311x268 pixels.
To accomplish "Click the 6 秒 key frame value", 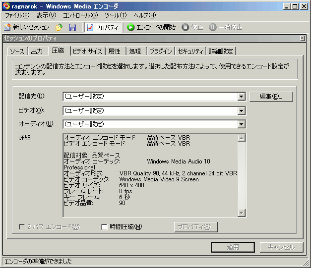I will pos(124,197).
